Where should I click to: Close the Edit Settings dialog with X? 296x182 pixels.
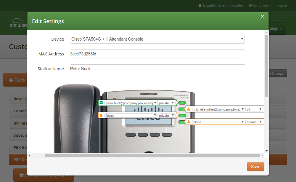[x=262, y=16]
